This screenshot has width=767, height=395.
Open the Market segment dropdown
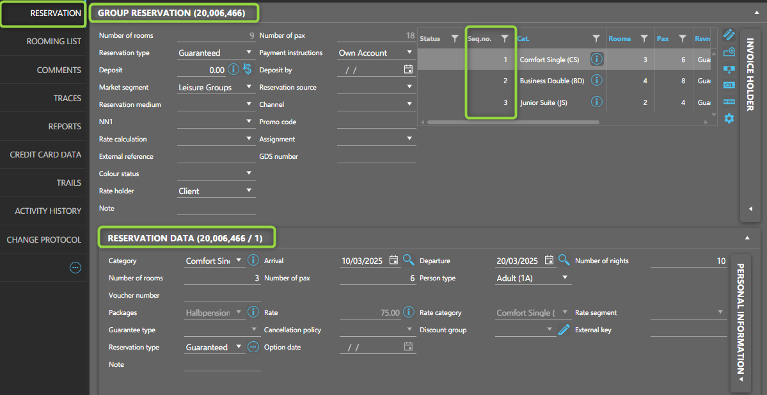coord(249,87)
